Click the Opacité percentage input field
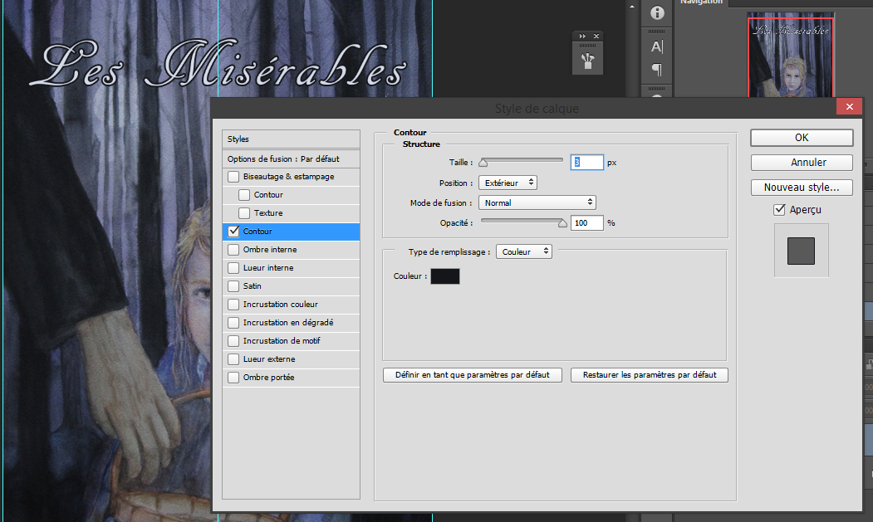Image resolution: width=873 pixels, height=522 pixels. pyautogui.click(x=586, y=223)
